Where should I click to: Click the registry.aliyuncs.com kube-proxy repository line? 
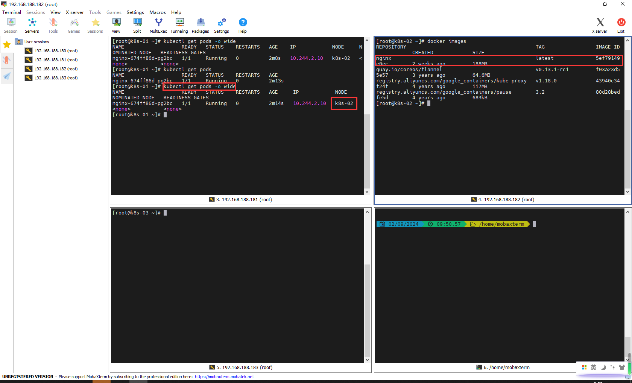451,81
